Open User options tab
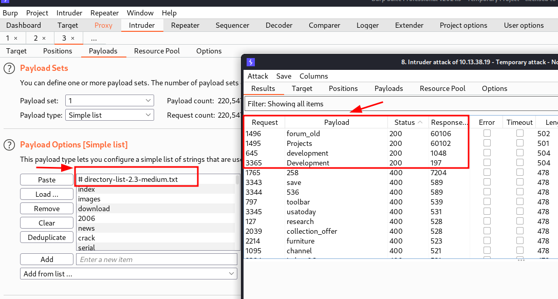 tap(524, 25)
